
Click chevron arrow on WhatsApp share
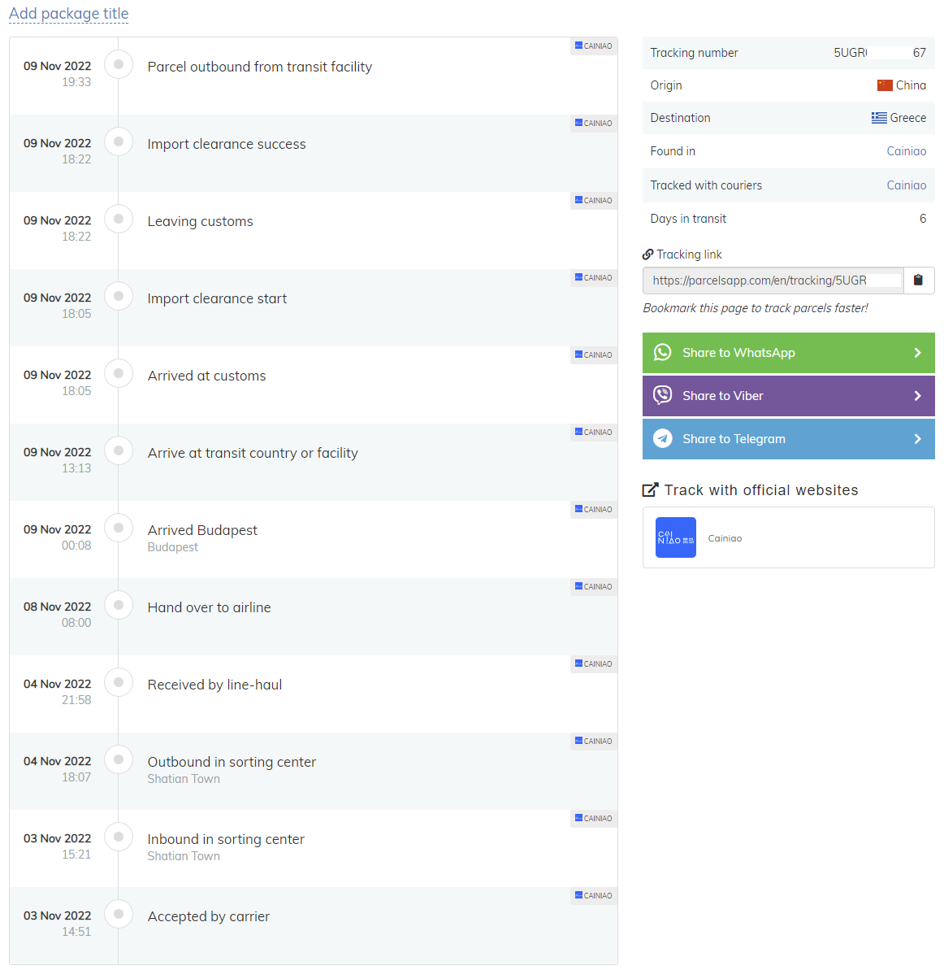[917, 353]
